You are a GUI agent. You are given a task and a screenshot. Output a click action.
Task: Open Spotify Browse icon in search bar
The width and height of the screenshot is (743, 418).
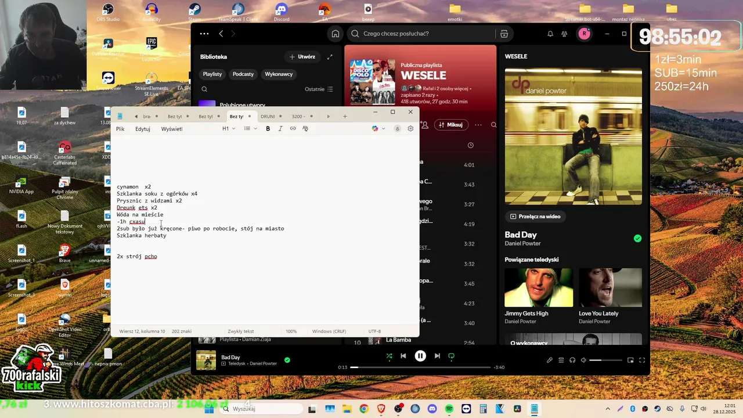pyautogui.click(x=504, y=34)
